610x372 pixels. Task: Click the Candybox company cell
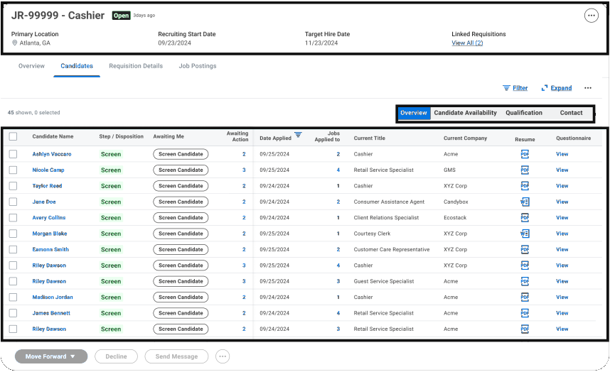pyautogui.click(x=456, y=202)
